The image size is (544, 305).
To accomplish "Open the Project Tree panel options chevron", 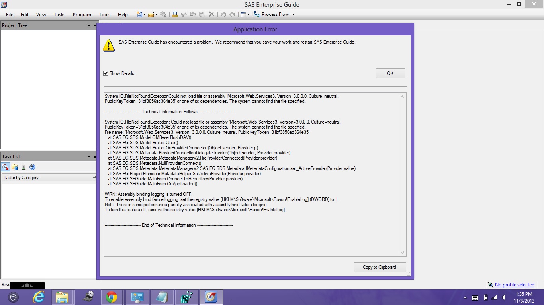I will (x=90, y=25).
